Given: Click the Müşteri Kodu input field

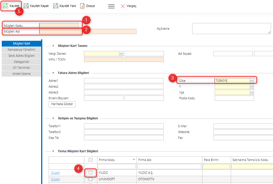Looking at the screenshot, I should point(59,26).
